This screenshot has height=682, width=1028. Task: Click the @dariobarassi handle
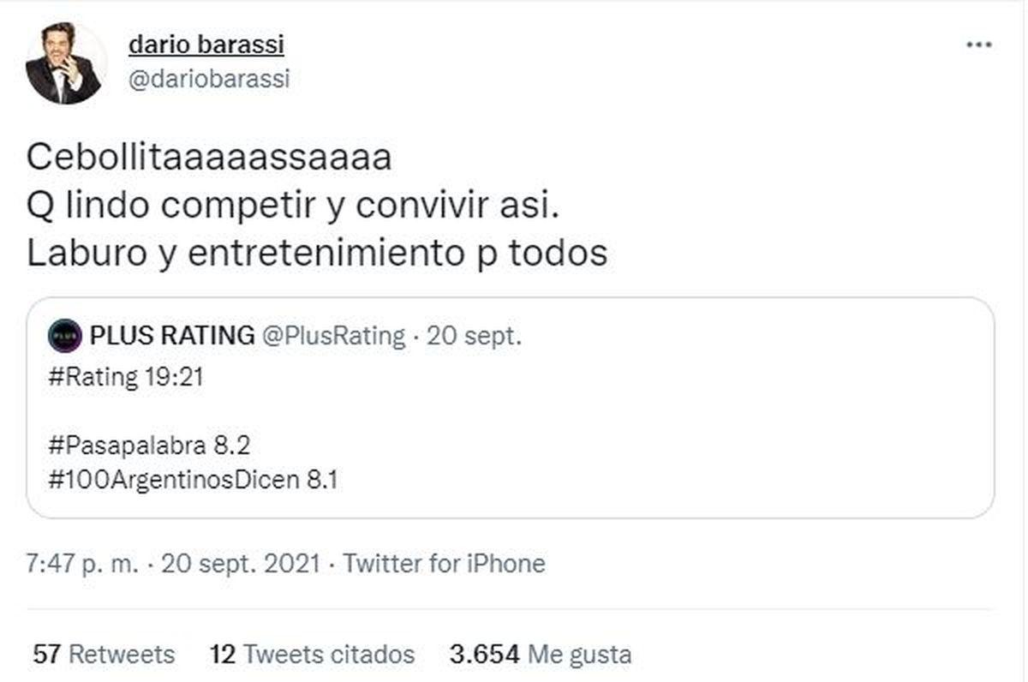pos(208,79)
